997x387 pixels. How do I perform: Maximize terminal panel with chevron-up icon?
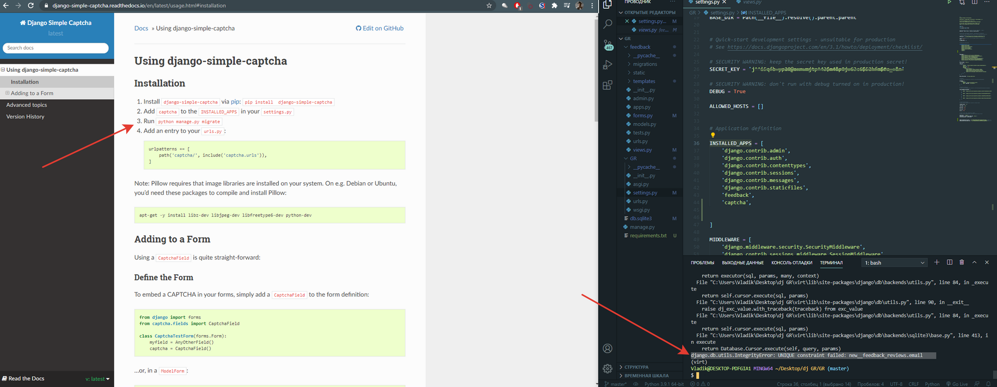[974, 262]
